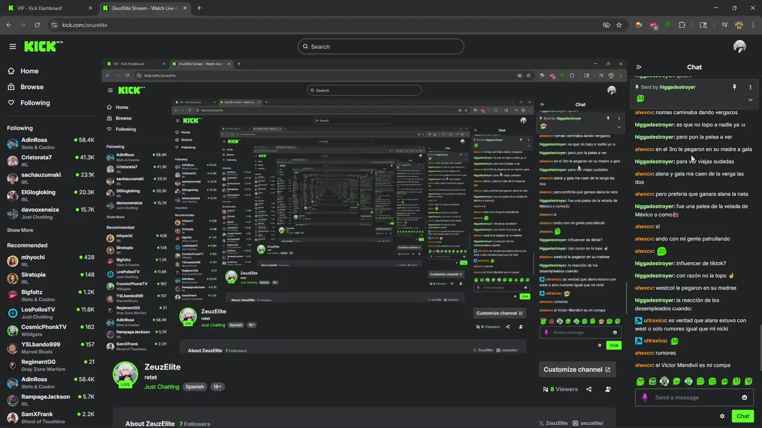Close the ZeuzElite Stream tab
The width and height of the screenshot is (762, 428).
pos(184,8)
